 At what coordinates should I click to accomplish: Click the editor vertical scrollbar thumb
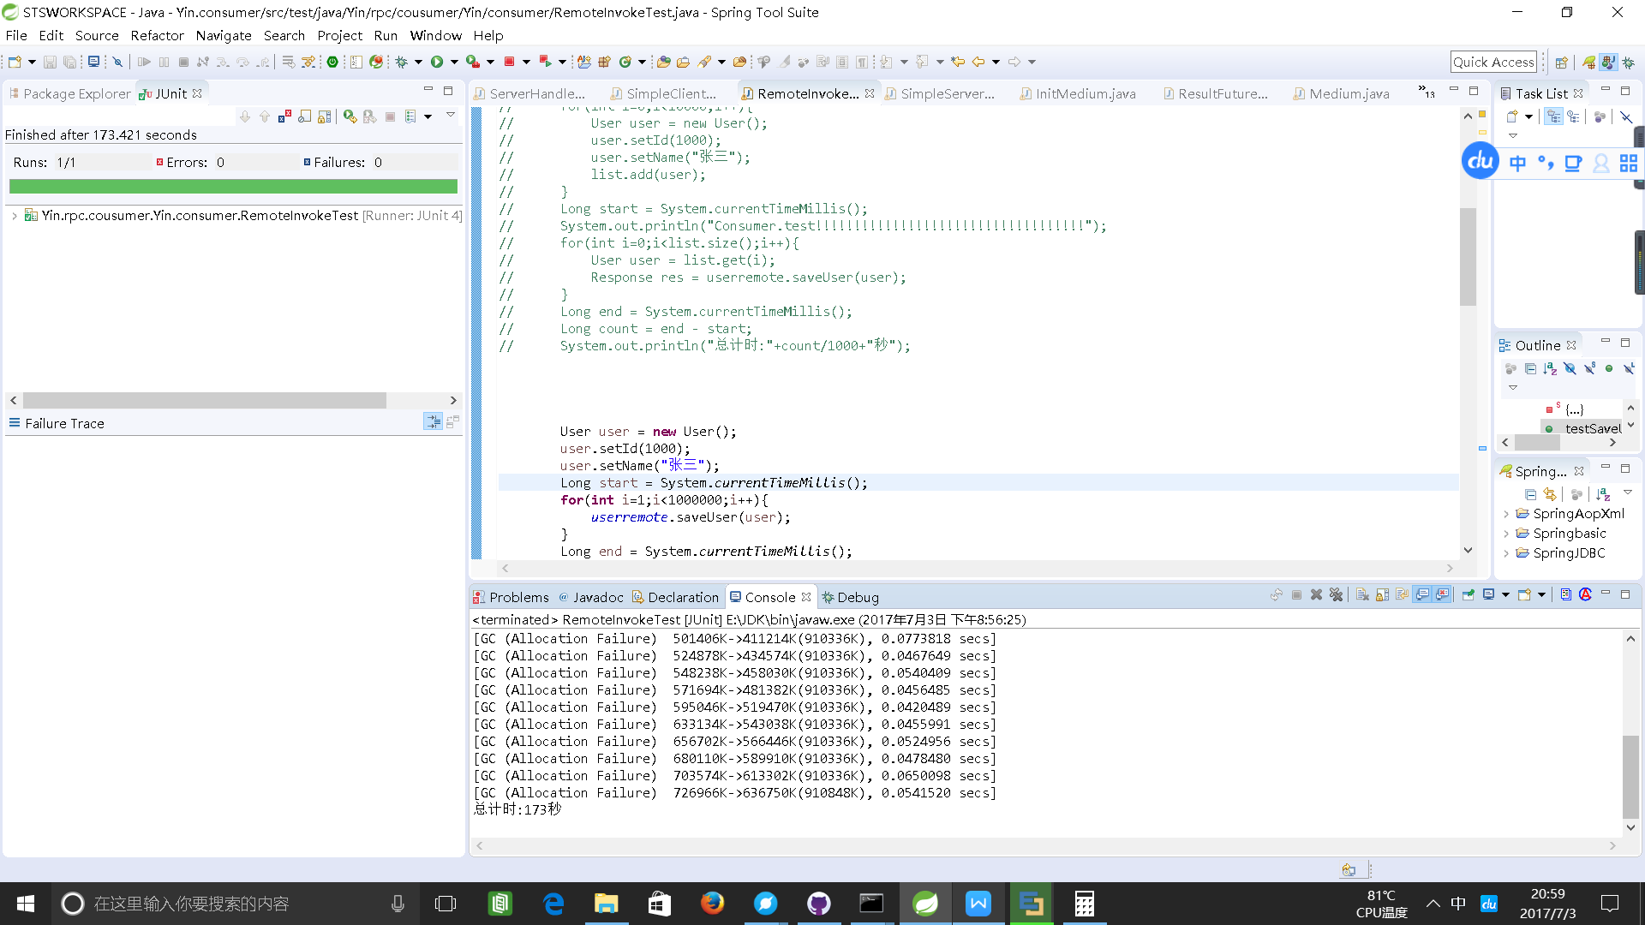tap(1468, 256)
